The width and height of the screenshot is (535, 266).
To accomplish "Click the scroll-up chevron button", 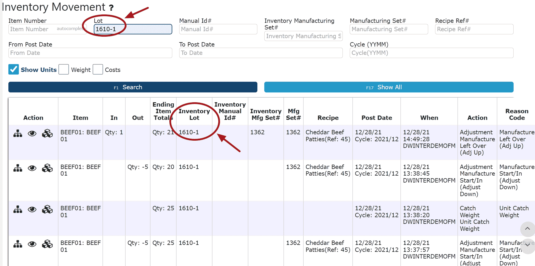I will 527,229.
